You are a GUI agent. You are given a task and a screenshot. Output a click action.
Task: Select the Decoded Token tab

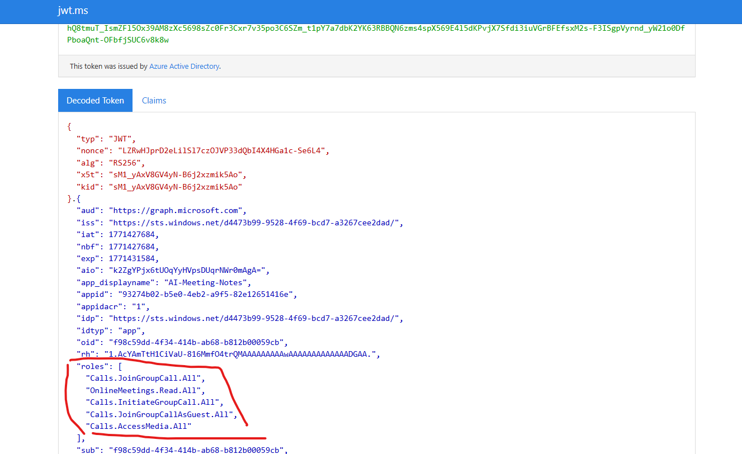[95, 101]
